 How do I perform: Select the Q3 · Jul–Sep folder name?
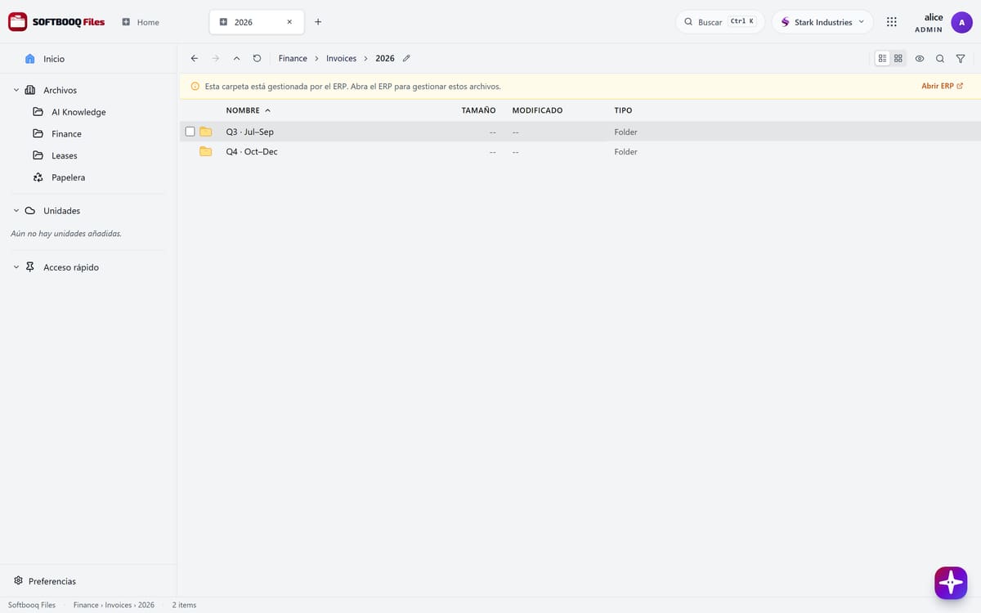pyautogui.click(x=249, y=132)
